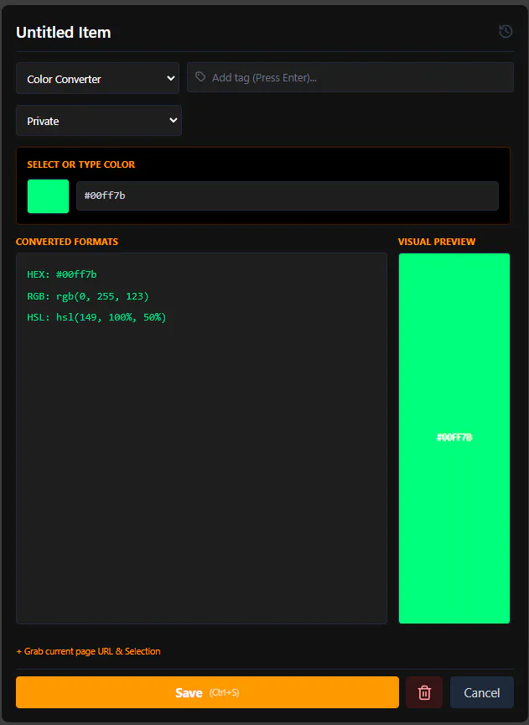The height and width of the screenshot is (725, 529).
Task: Click Grab current page URL & Selection link
Action: pos(88,651)
